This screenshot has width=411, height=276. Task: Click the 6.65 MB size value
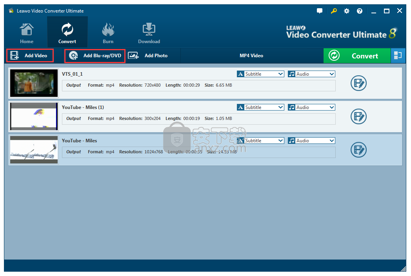tap(224, 85)
